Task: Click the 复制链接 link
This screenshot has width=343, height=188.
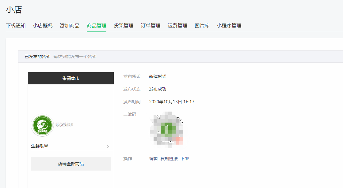Action: [169, 159]
